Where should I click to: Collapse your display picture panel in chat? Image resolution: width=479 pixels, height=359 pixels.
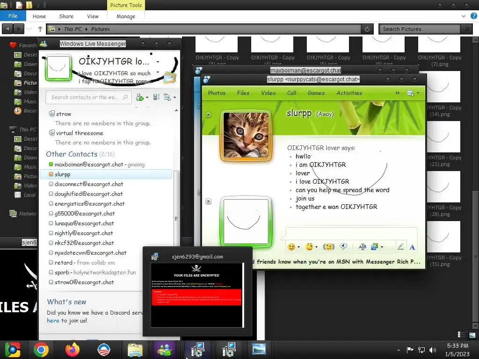click(208, 201)
